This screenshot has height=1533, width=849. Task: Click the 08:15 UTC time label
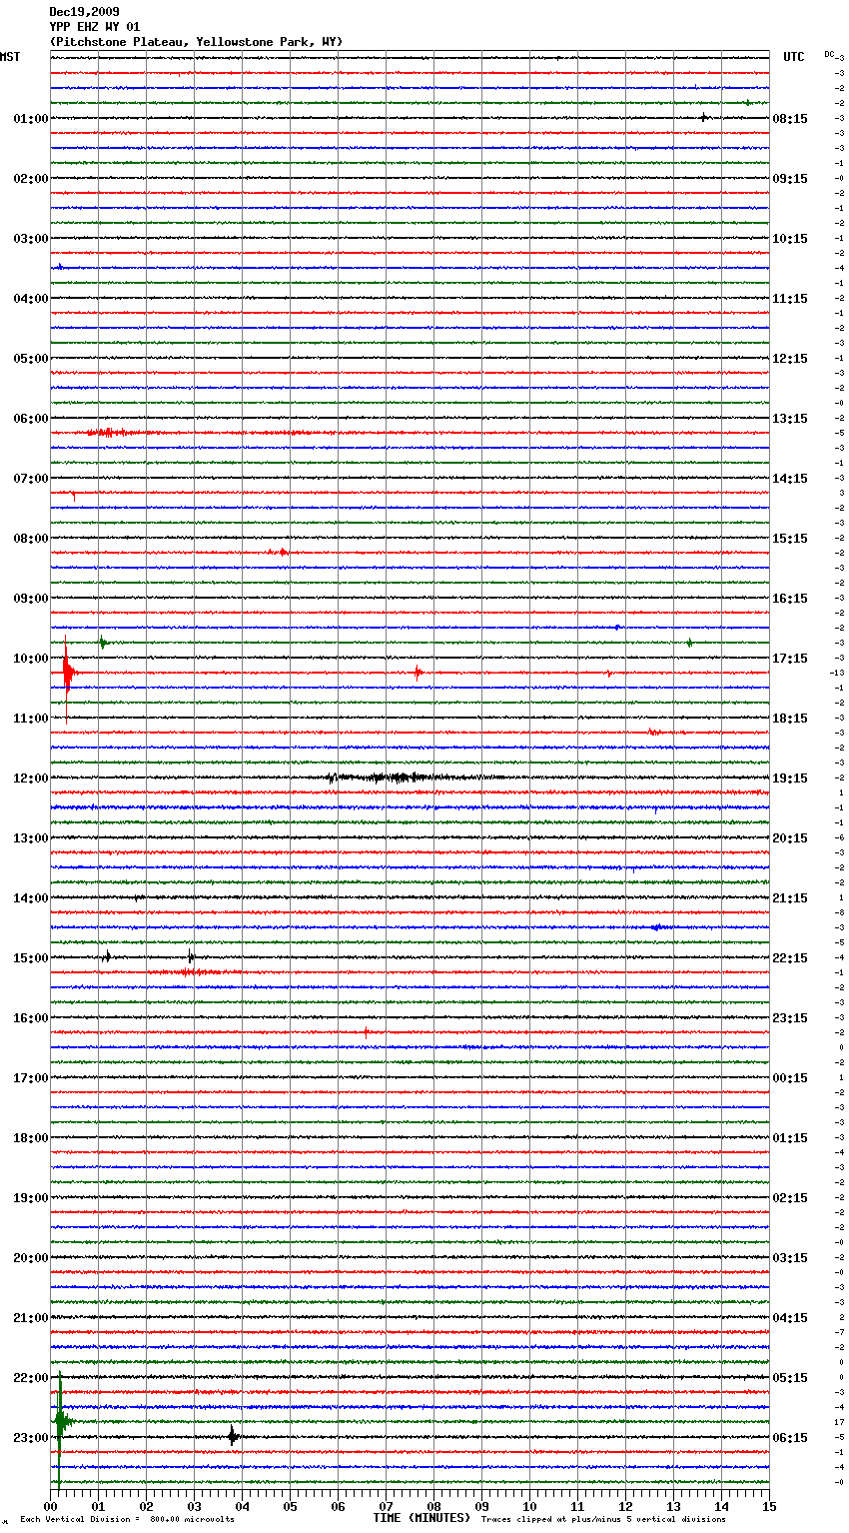[790, 119]
